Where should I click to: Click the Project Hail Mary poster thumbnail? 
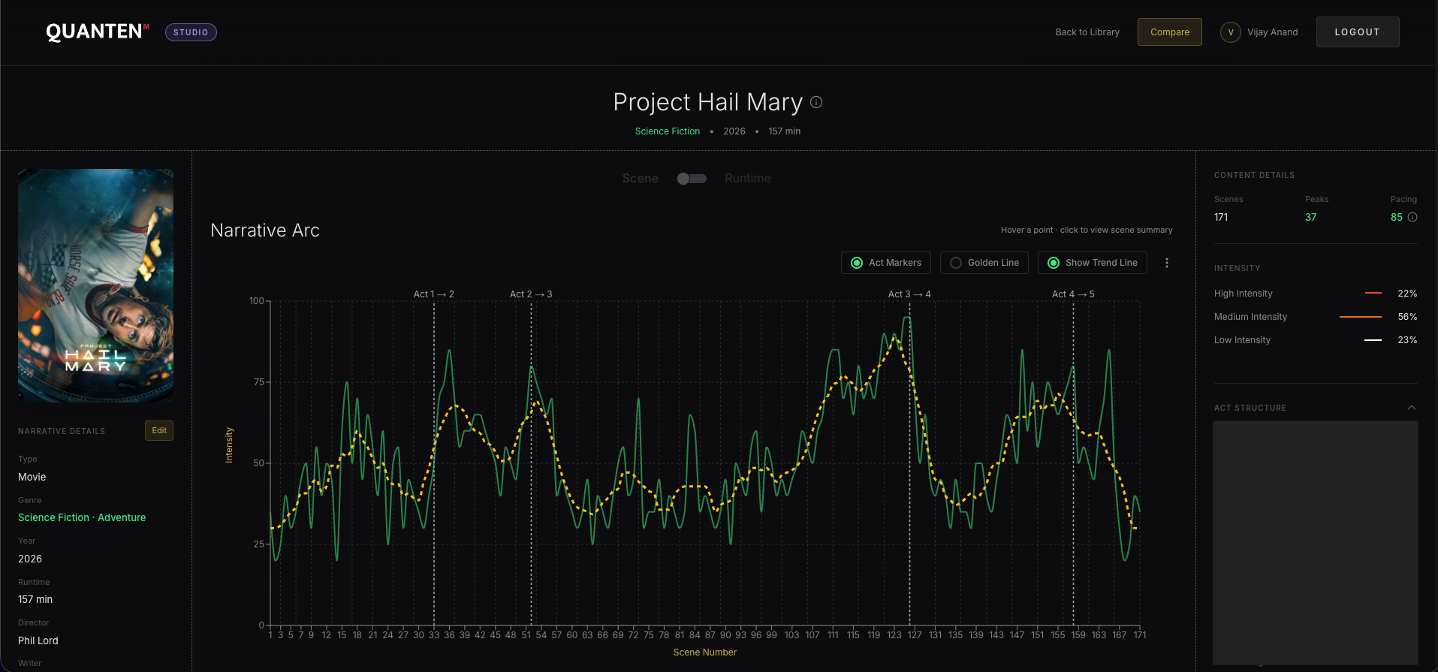pos(96,285)
